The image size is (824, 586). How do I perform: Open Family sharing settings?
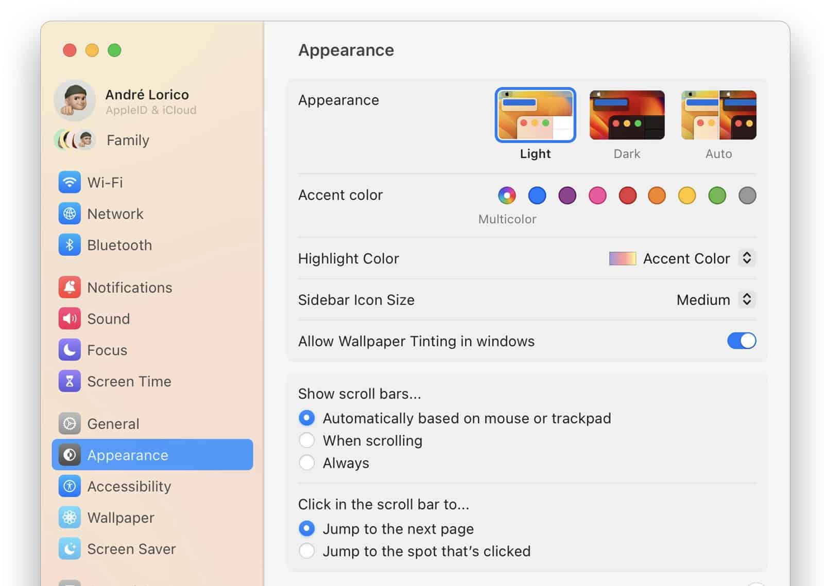click(x=127, y=140)
